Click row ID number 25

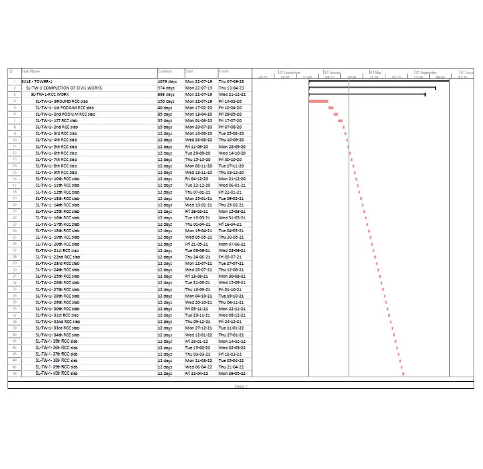(14, 237)
